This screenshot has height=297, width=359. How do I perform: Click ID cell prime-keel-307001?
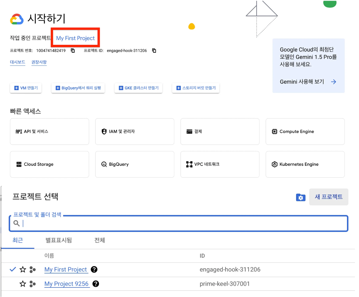coord(225,284)
